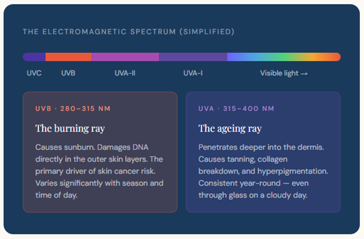Click the orange-red UVB segment of the spectrum bar

click(68, 57)
